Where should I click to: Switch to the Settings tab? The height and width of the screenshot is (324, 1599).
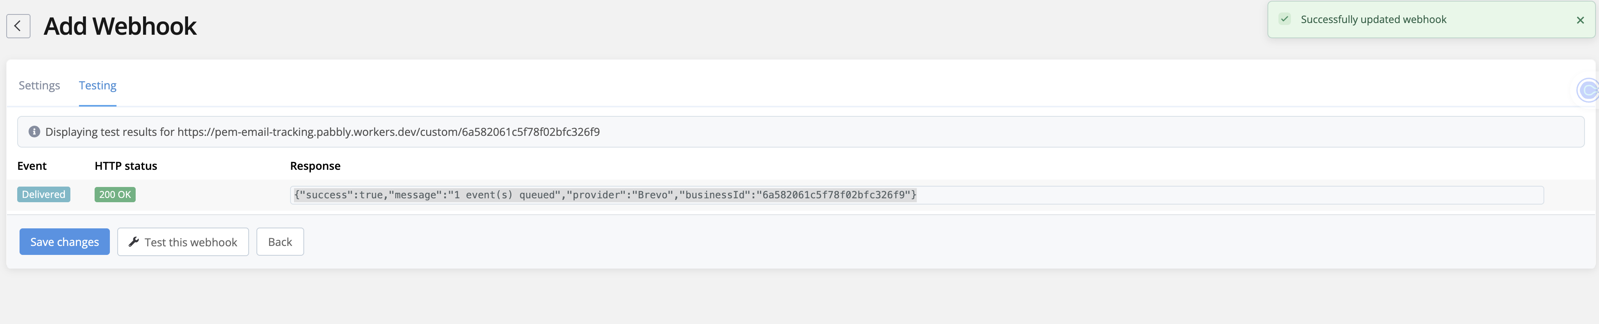pos(39,85)
